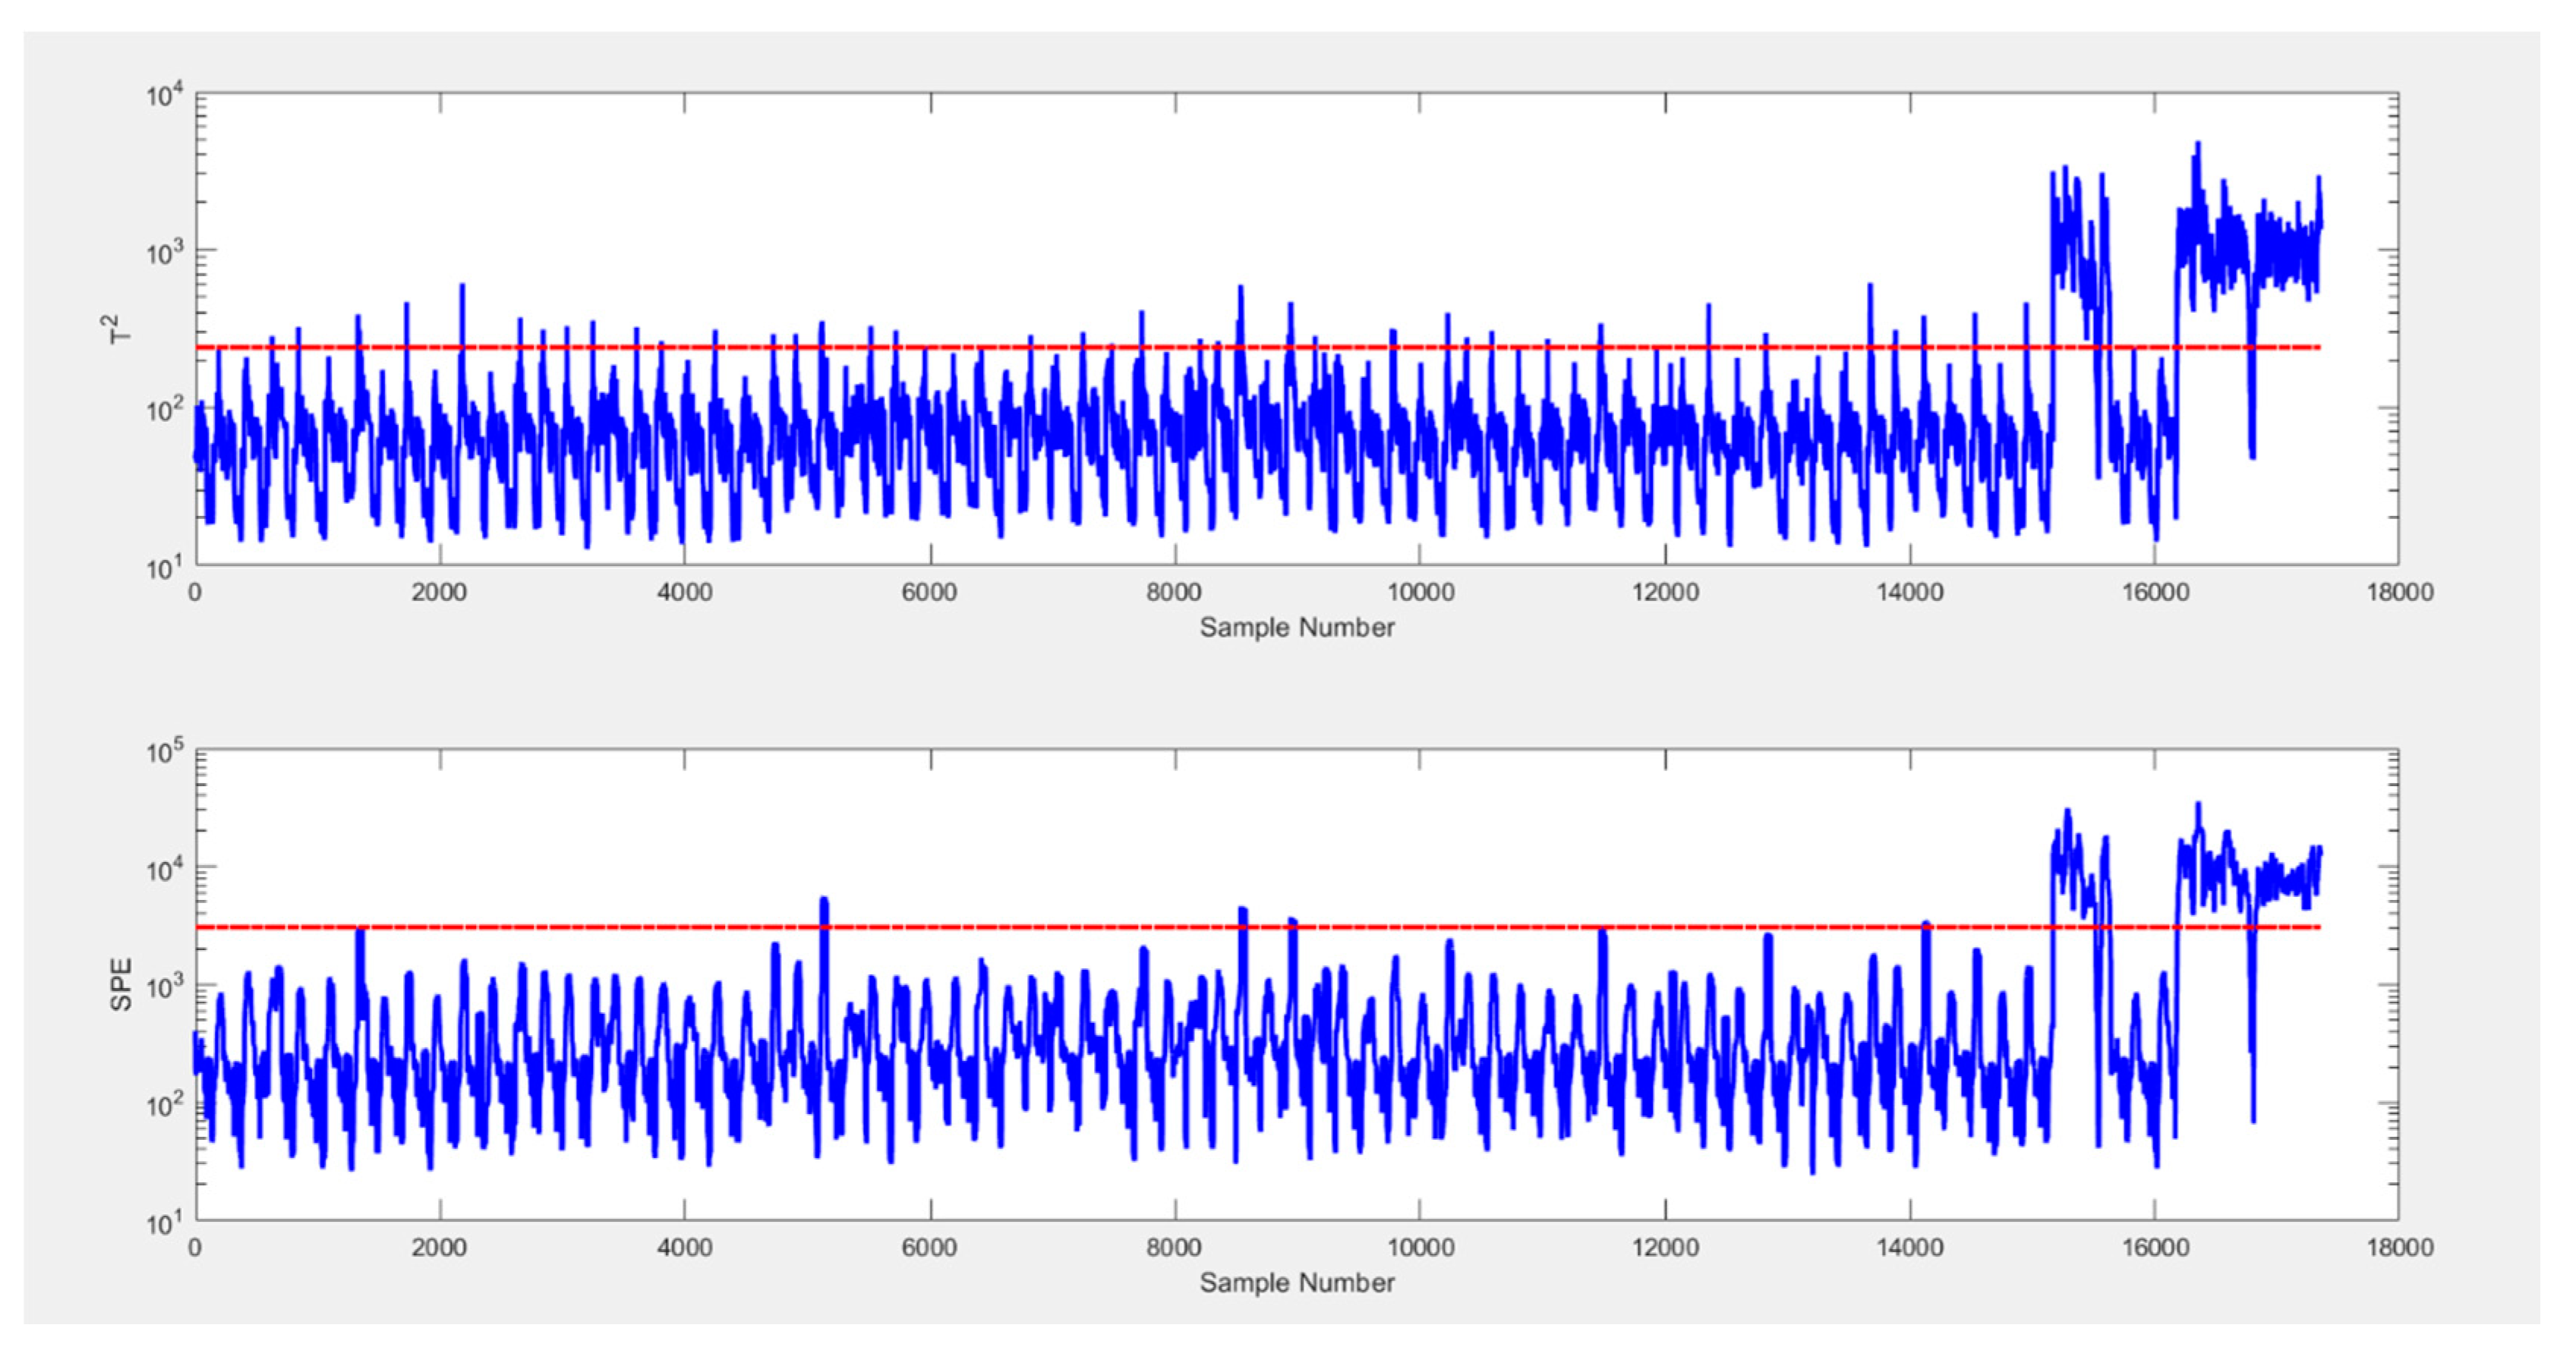
Task: Click the 2000 tick label under SPE plot
Action: pos(439,1248)
